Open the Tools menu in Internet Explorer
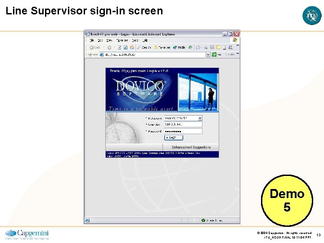Screen dimensions: 324x243 click(x=135, y=40)
